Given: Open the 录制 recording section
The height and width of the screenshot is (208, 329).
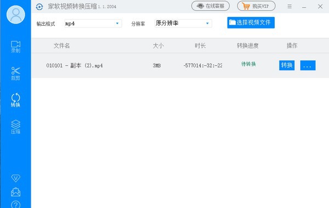Looking at the screenshot, I should pos(15,47).
